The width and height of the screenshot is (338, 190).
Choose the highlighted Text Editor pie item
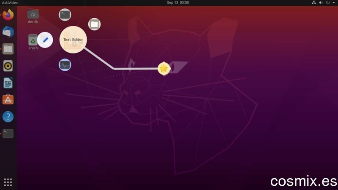tap(73, 40)
